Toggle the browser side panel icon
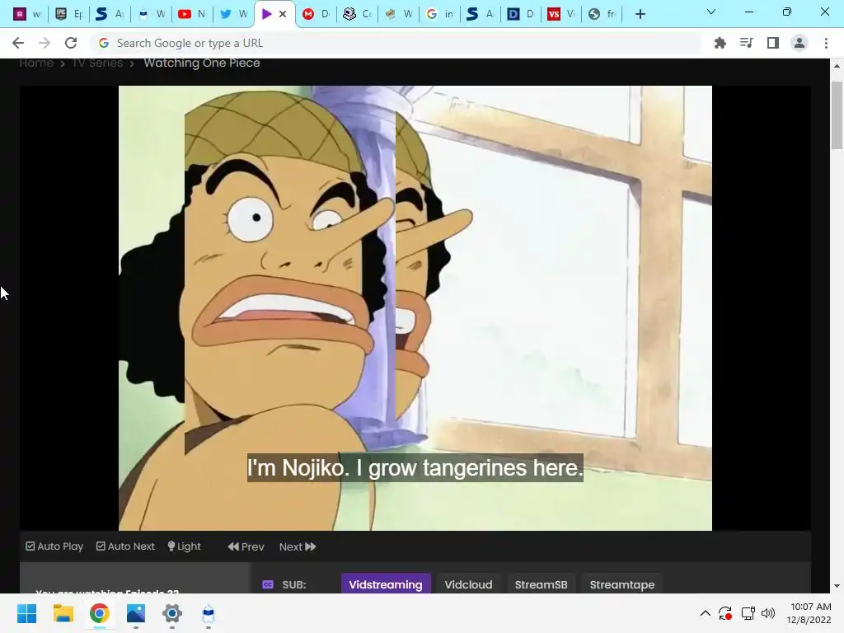Image resolution: width=844 pixels, height=633 pixels. [773, 43]
